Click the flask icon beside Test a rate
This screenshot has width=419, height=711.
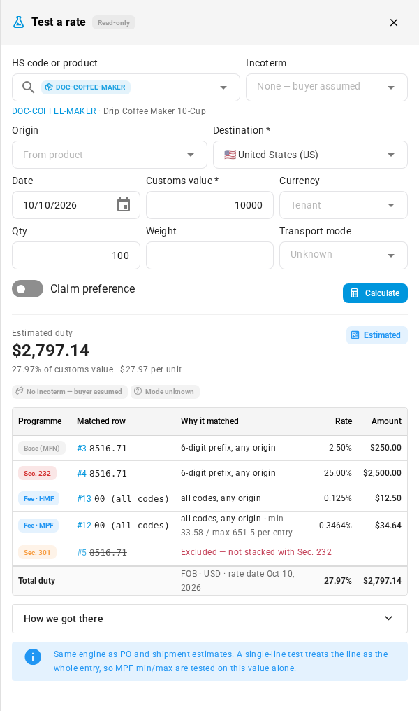point(19,22)
